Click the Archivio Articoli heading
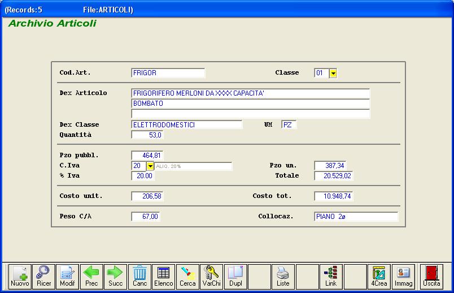 click(53, 23)
